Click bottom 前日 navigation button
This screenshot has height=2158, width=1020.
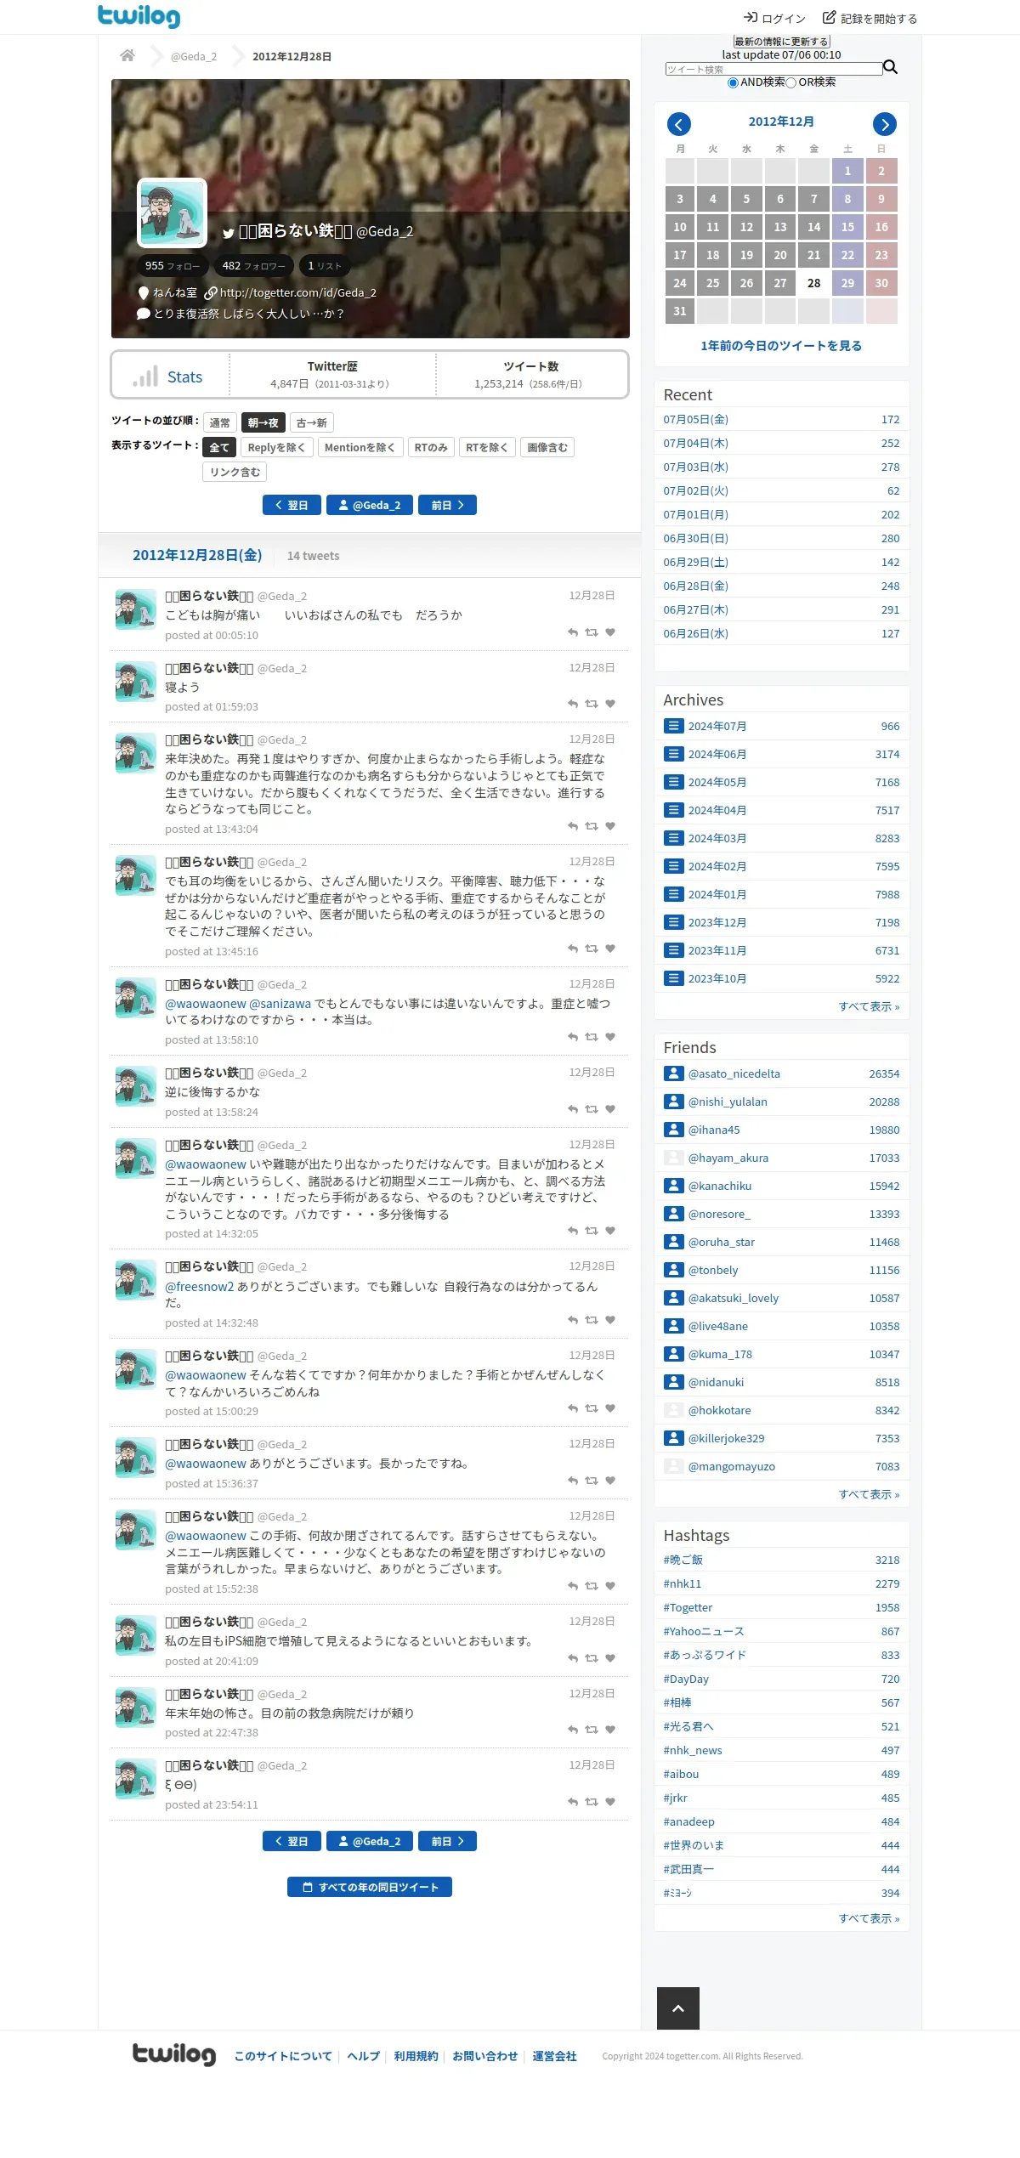tap(447, 1841)
